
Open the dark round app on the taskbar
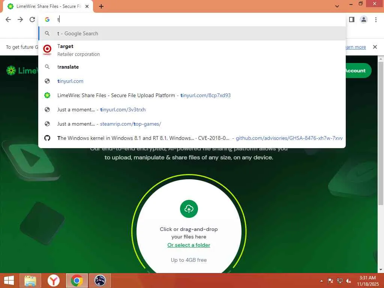coord(100,280)
